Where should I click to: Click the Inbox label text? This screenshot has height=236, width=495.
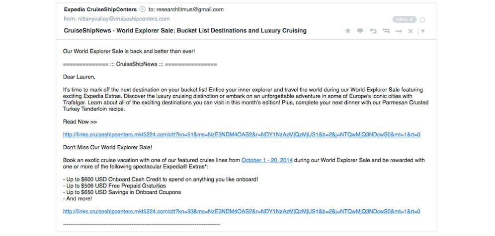(401, 19)
